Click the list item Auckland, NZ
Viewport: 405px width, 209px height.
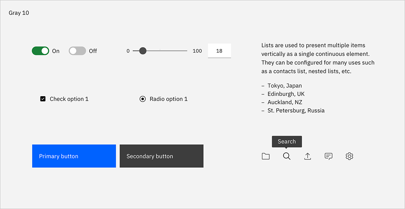click(x=285, y=102)
